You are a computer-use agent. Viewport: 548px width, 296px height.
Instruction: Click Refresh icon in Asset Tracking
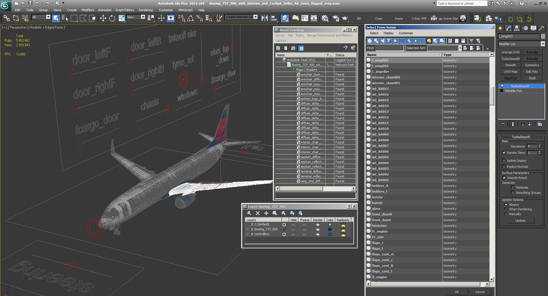(x=278, y=48)
